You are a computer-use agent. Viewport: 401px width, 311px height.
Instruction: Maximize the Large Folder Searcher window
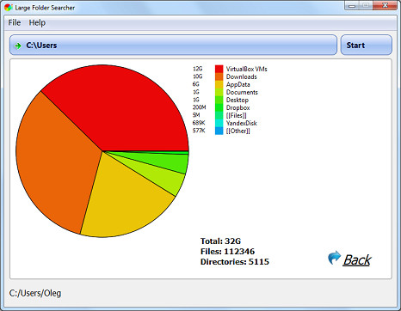(367, 5)
